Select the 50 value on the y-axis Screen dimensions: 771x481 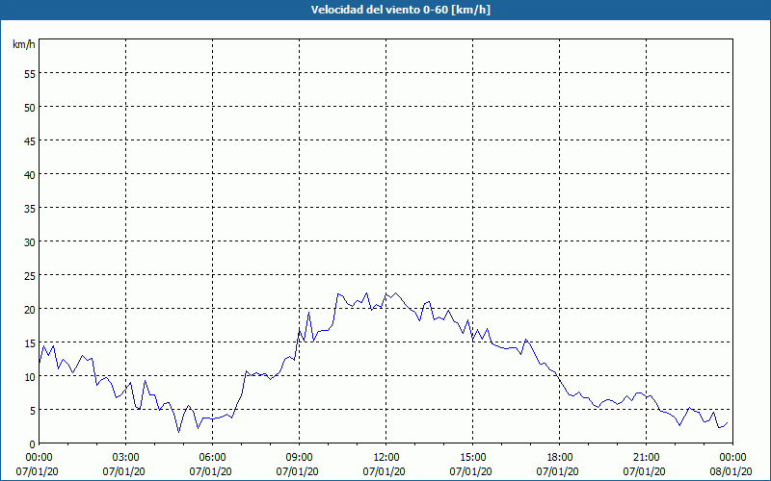point(29,108)
